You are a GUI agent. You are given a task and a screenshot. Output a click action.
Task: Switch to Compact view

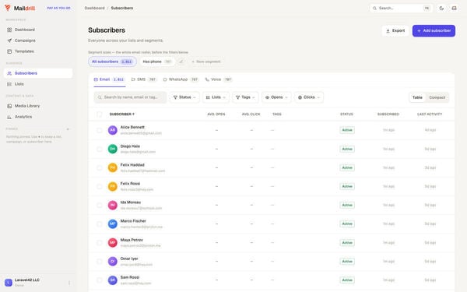(x=437, y=98)
